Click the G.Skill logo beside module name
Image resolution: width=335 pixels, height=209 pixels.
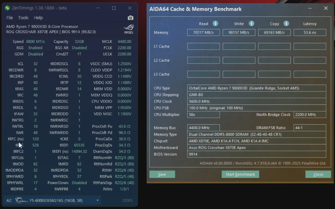tap(21, 200)
